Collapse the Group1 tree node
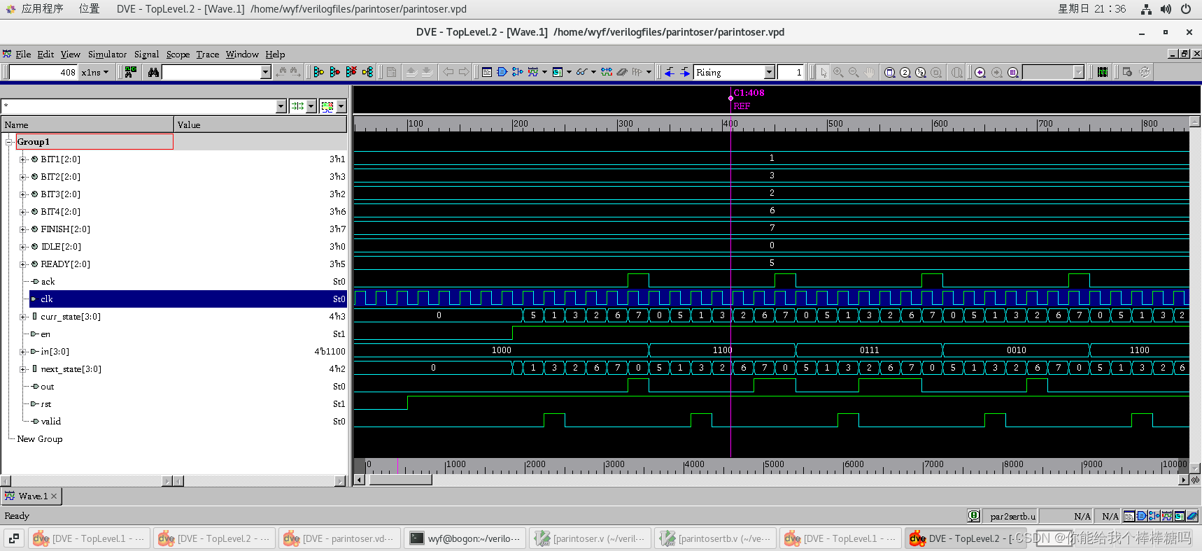 pos(10,142)
